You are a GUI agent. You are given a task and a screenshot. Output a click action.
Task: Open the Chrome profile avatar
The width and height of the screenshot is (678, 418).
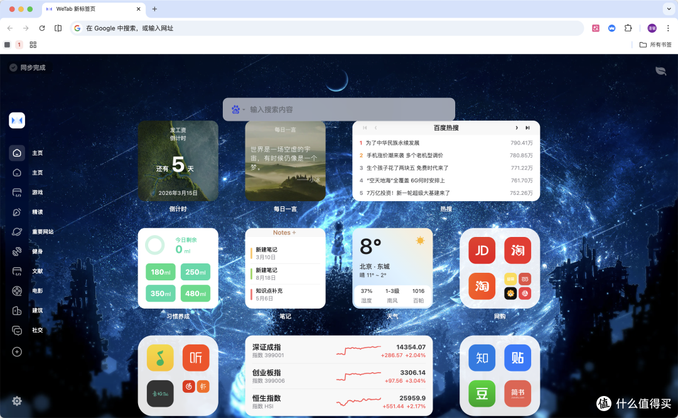pos(652,28)
